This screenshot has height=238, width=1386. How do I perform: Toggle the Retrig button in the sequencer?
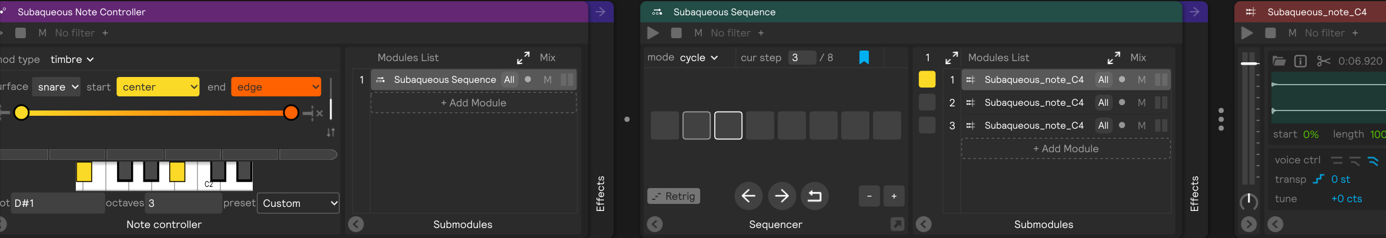(674, 196)
